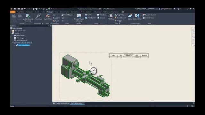Click the Update styles button
This screenshot has height=115, width=205.
pyautogui.click(x=56, y=18)
